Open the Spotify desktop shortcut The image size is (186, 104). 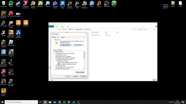tap(11, 4)
